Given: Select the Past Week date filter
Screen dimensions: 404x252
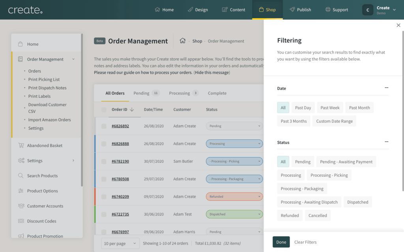Looking at the screenshot, I should pyautogui.click(x=330, y=107).
